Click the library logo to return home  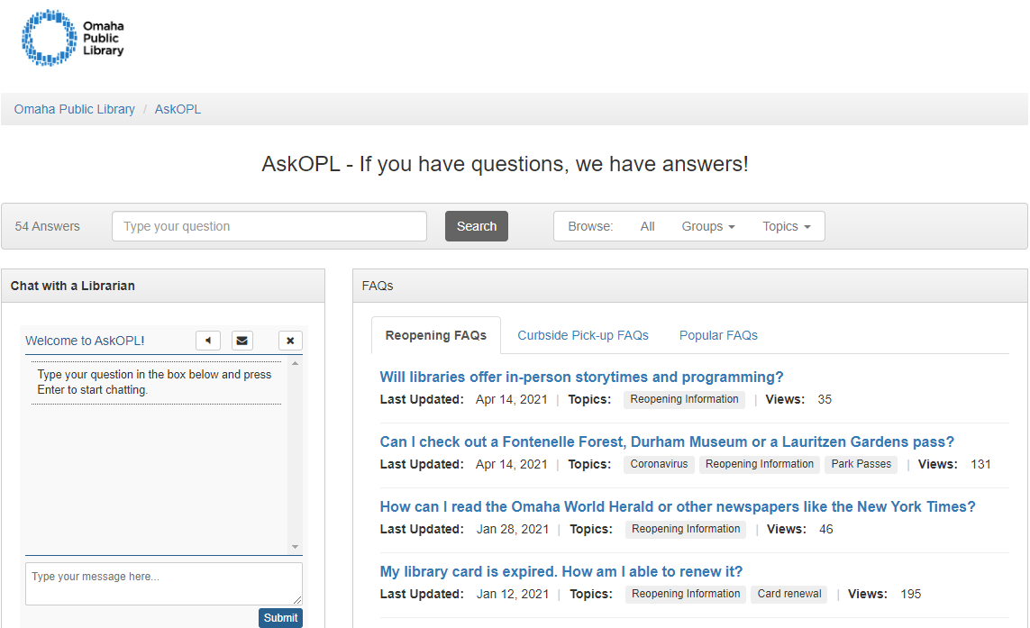point(72,38)
